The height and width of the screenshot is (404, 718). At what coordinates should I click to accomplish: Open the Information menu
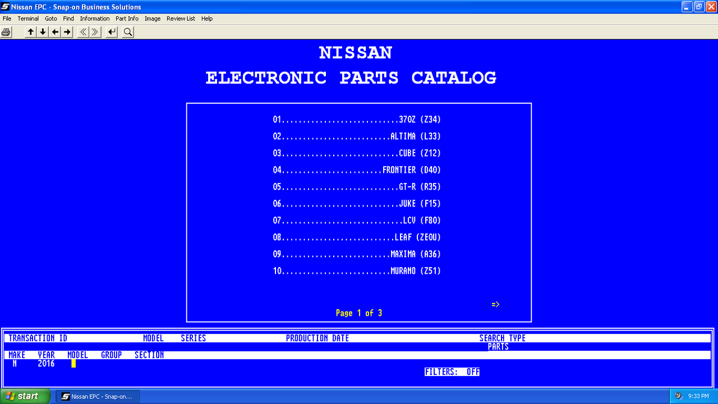click(x=95, y=19)
